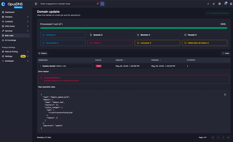
Task: Copy raw operation data with copy icon
Action: (x=225, y=95)
